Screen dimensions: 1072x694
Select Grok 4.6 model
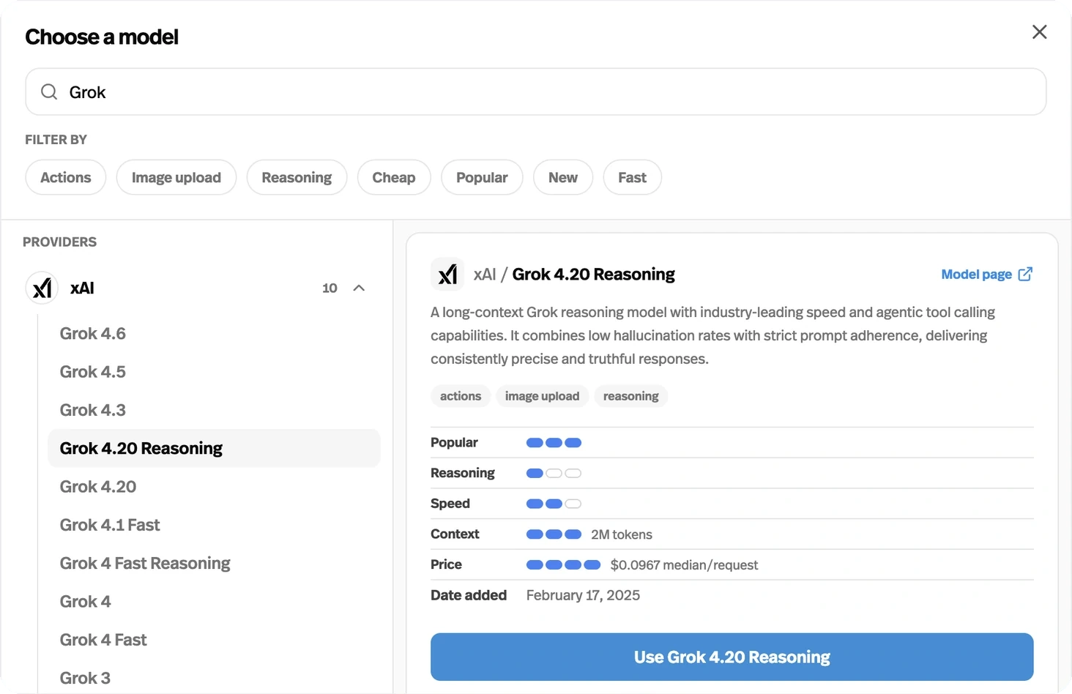point(214,333)
